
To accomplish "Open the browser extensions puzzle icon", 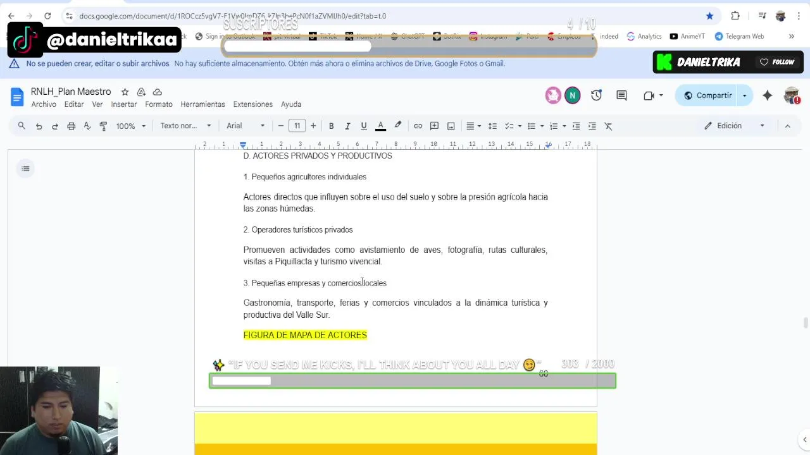I will pyautogui.click(x=735, y=16).
